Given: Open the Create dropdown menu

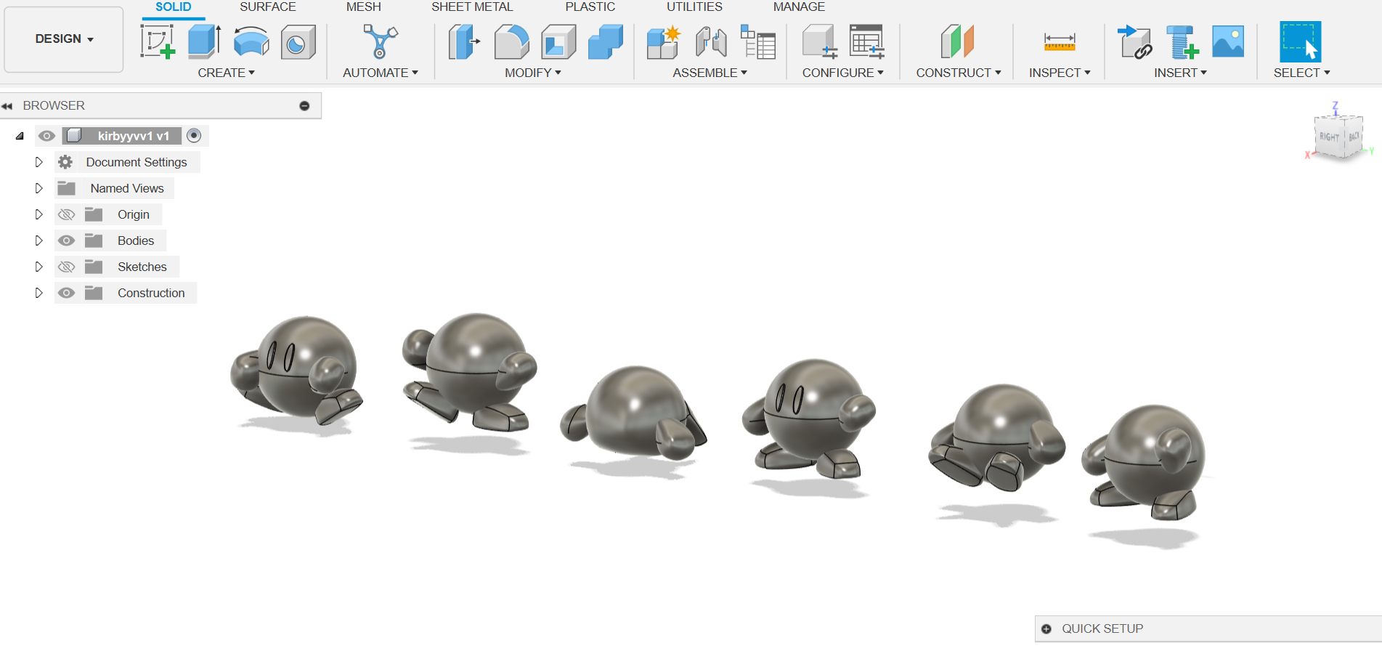Looking at the screenshot, I should 226,73.
